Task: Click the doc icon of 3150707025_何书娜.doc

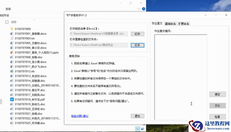Action: tap(12, 123)
